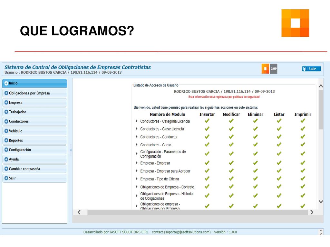Click the scroll left arrow below list

79,212
